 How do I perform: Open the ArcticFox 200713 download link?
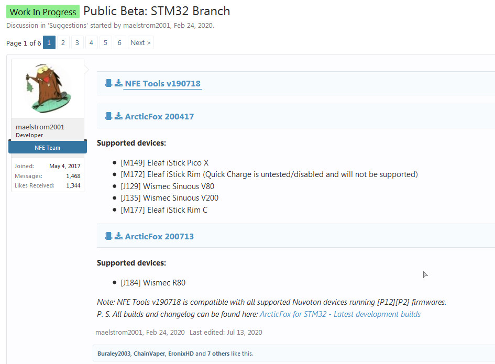tap(159, 236)
